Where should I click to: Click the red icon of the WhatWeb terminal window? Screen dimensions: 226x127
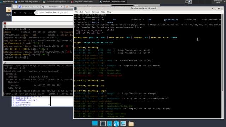point(5,23)
